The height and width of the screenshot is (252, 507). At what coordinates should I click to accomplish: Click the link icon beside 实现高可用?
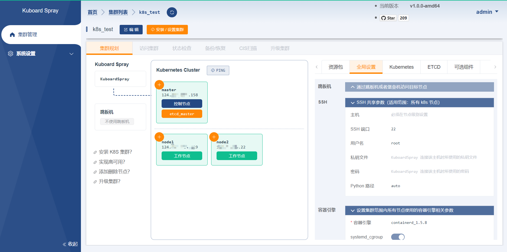(95, 163)
